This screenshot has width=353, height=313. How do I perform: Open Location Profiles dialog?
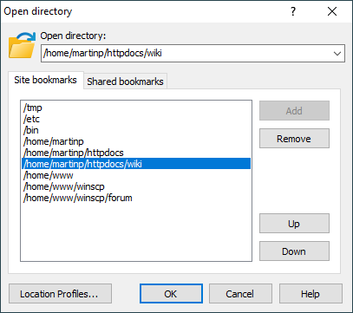coord(60,294)
